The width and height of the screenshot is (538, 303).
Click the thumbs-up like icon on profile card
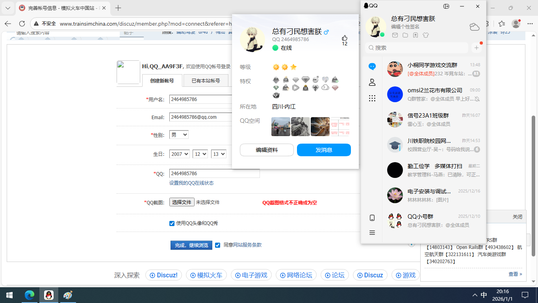pyautogui.click(x=345, y=38)
